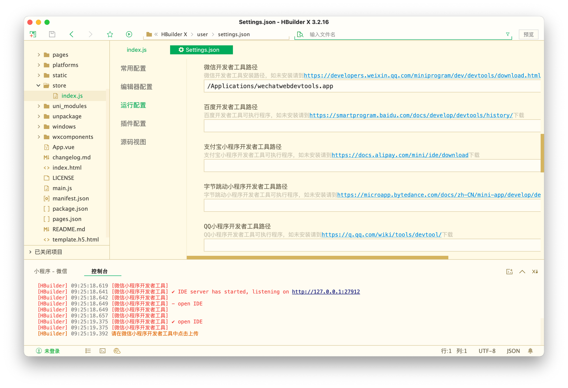Viewport: 568px width, 388px height.
Task: Navigate back using the left arrow icon
Action: click(x=71, y=34)
